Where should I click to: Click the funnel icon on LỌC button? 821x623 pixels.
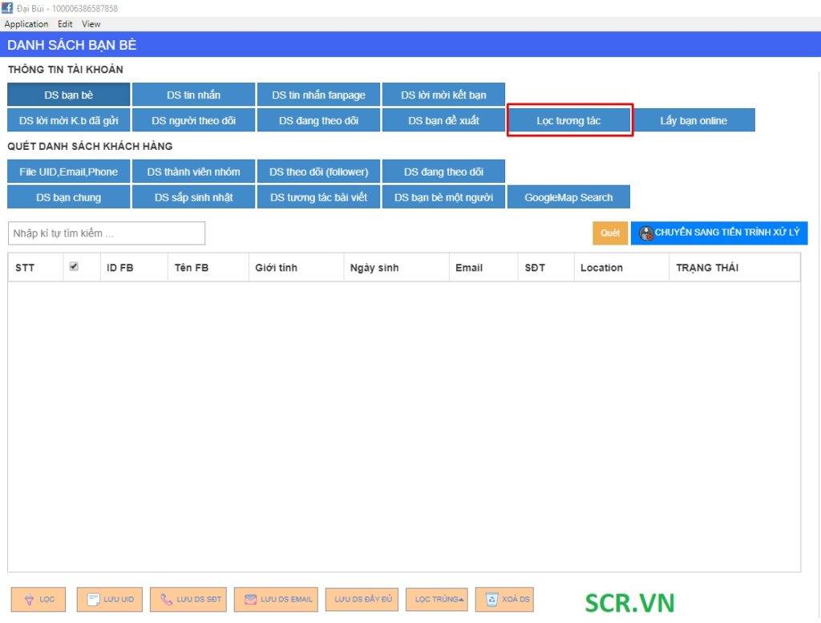[28, 600]
